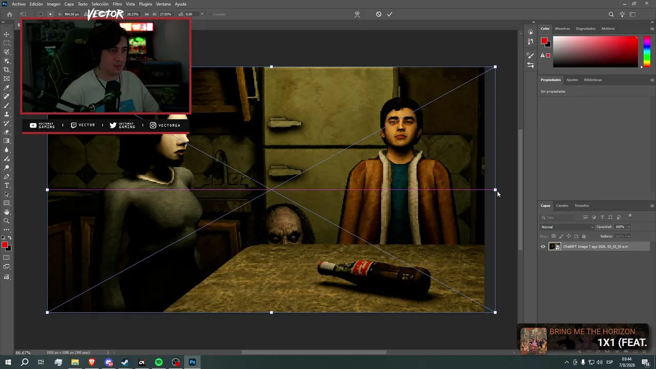Select the Blur tool
Screen dimensions: 656x369
coord(7,150)
